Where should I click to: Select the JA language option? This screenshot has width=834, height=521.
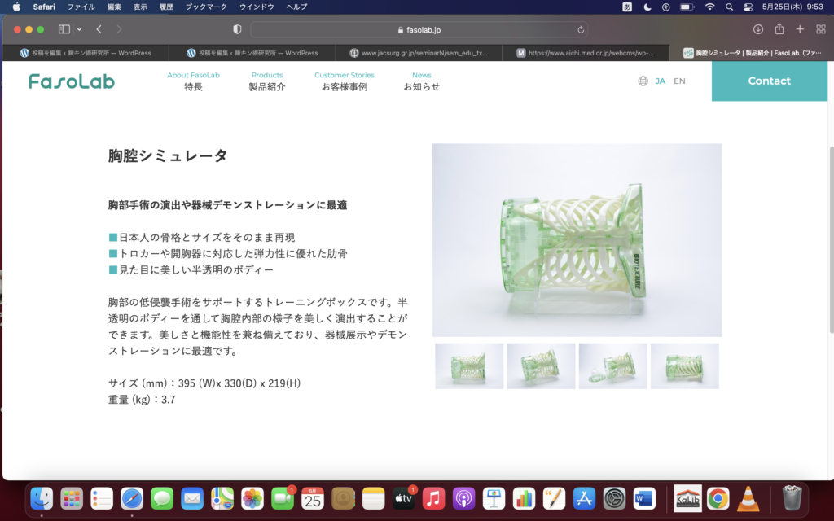tap(661, 81)
